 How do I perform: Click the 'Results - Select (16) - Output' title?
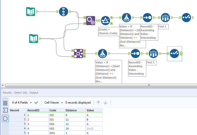[20, 93]
